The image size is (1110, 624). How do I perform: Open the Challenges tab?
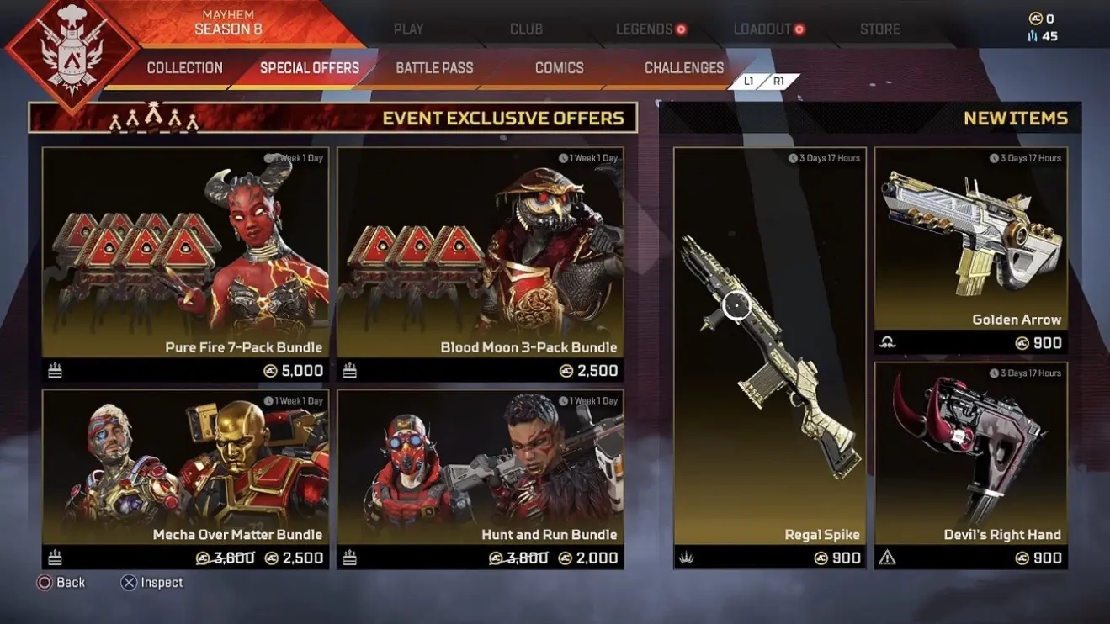683,68
